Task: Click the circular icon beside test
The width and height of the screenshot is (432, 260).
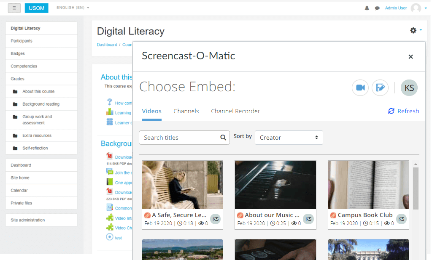Action: (109, 237)
